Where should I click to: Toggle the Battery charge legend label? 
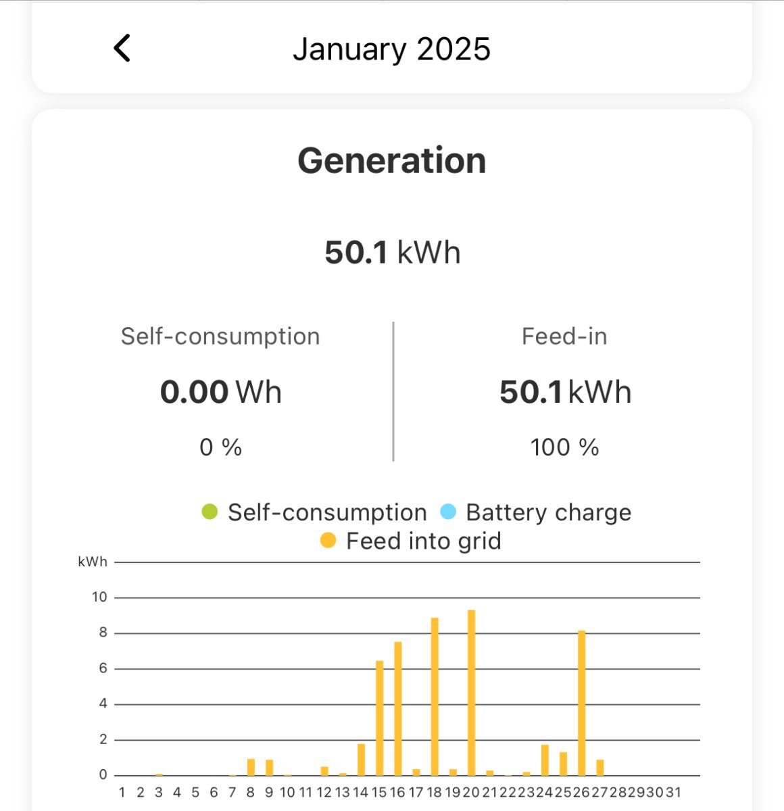coord(548,512)
